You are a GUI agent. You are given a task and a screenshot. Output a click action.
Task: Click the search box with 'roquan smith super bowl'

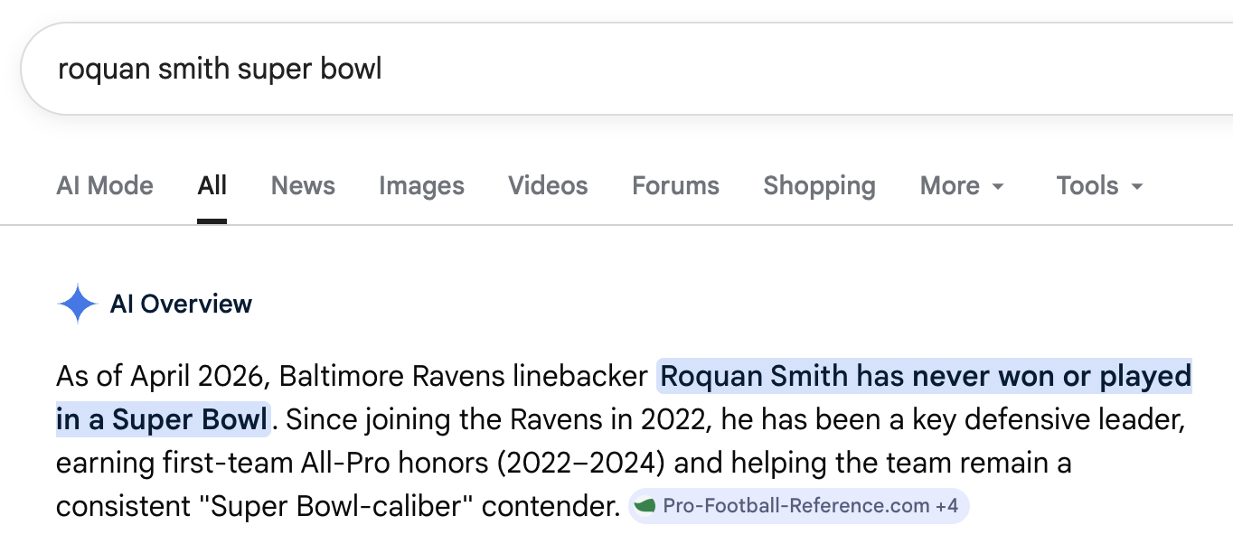[x=542, y=70]
